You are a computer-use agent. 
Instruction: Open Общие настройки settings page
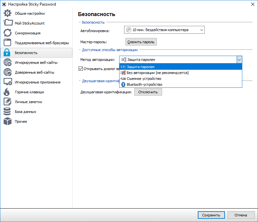[x=36, y=13]
